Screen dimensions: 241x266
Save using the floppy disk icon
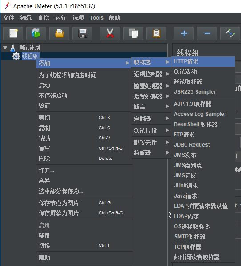[x=82, y=33]
